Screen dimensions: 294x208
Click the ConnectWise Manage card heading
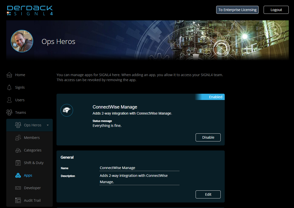[115, 107]
